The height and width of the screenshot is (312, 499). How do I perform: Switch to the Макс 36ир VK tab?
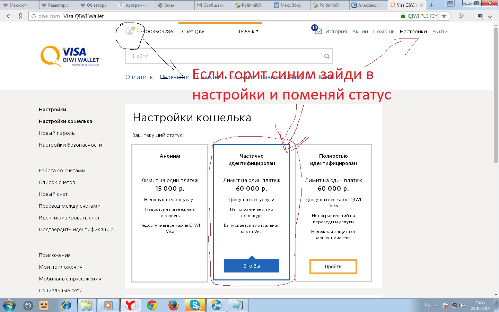tap(291, 5)
